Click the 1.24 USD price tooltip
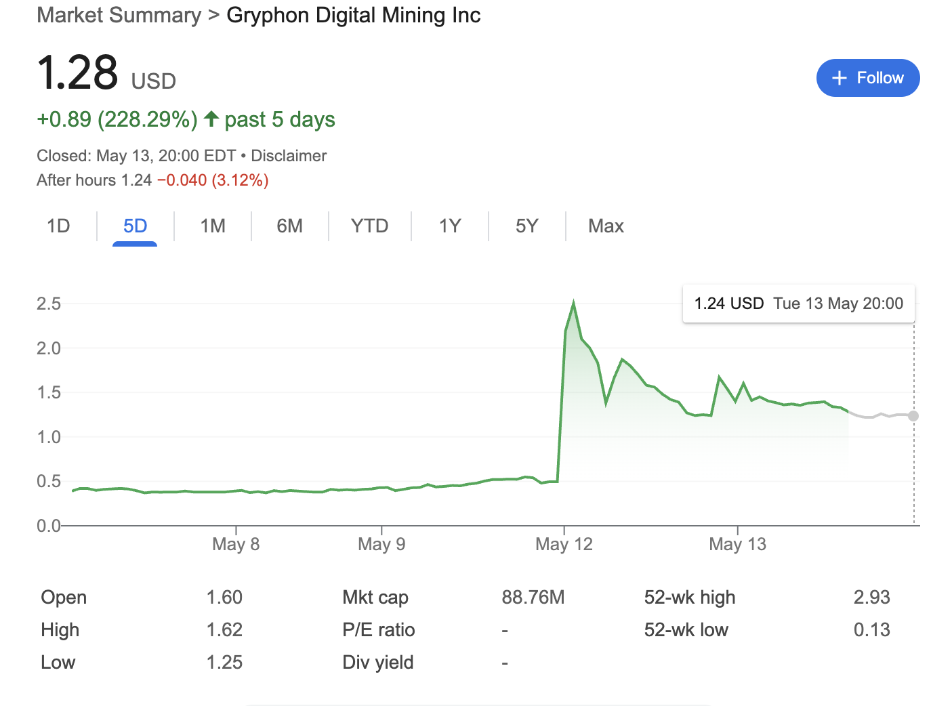The width and height of the screenshot is (931, 706). 798,304
